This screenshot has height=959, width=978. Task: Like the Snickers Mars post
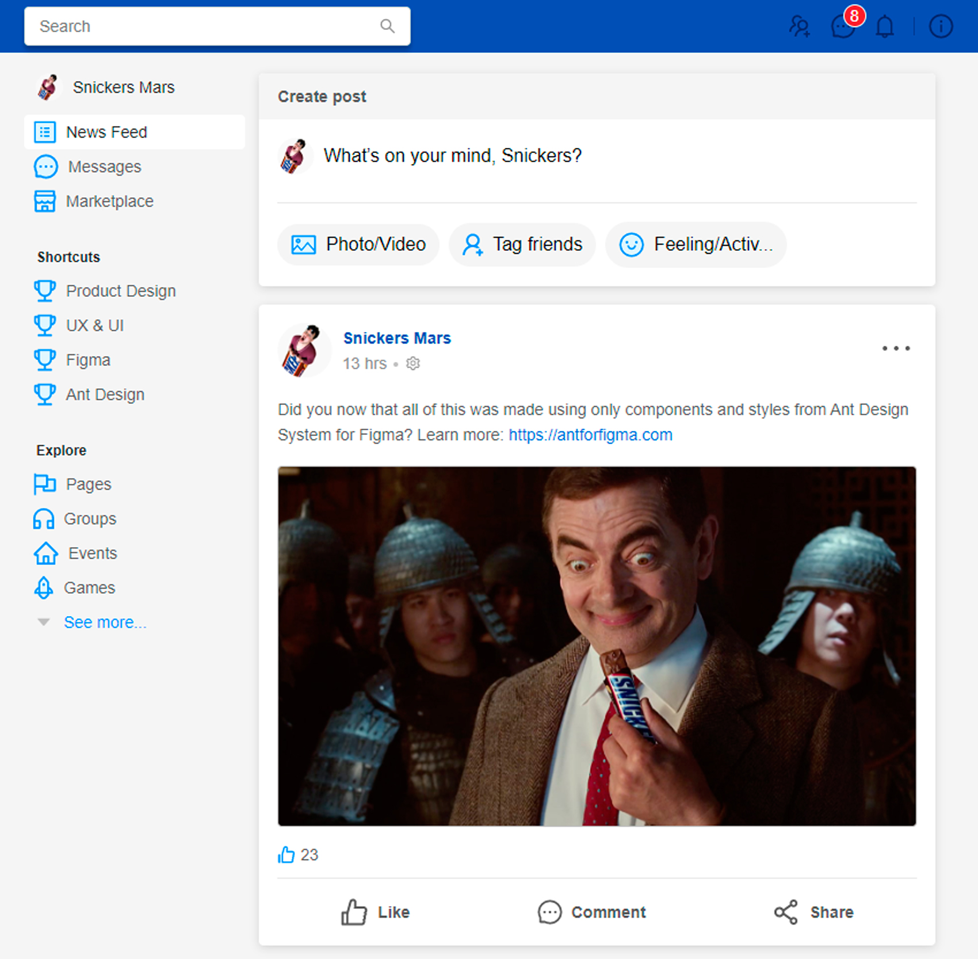(375, 912)
